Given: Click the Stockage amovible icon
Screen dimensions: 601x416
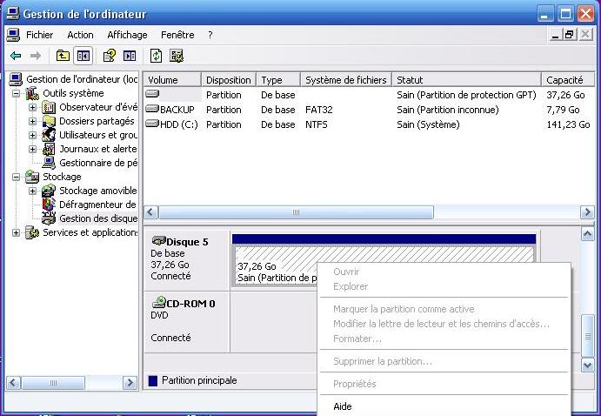Looking at the screenshot, I should click(49, 191).
